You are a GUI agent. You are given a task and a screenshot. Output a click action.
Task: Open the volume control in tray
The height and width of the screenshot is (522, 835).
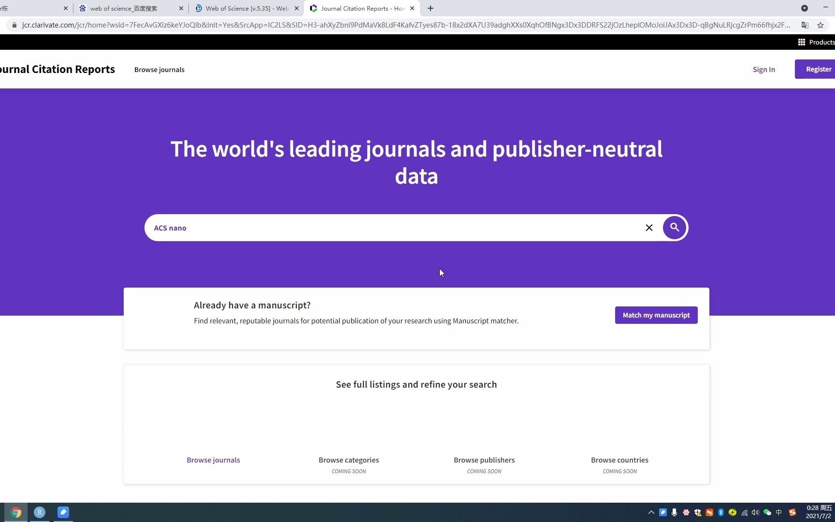pos(755,512)
